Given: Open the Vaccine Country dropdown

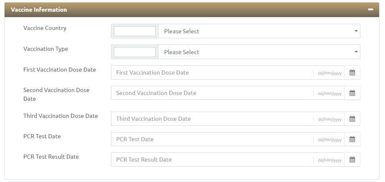Looking at the screenshot, I should click(259, 31).
